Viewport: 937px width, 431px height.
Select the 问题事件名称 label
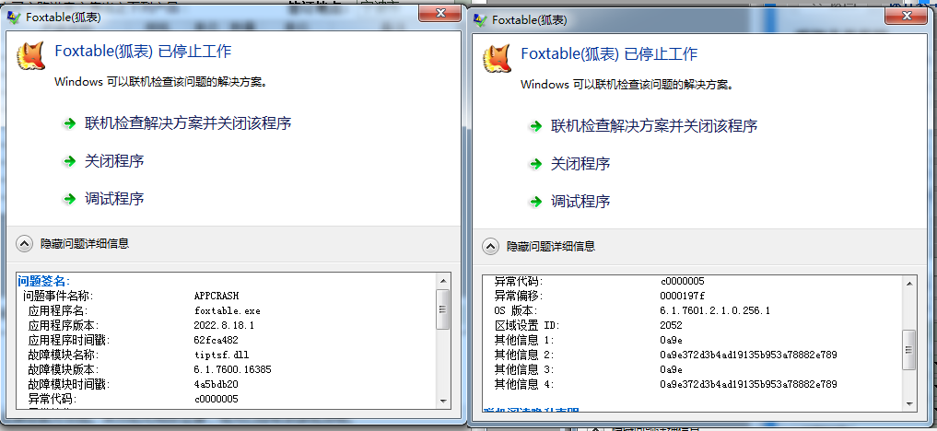pos(58,297)
